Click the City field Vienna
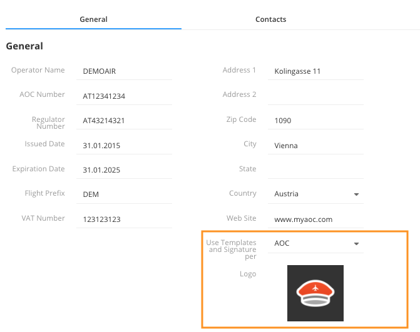Image resolution: width=420 pixels, height=332 pixels. tap(315, 146)
